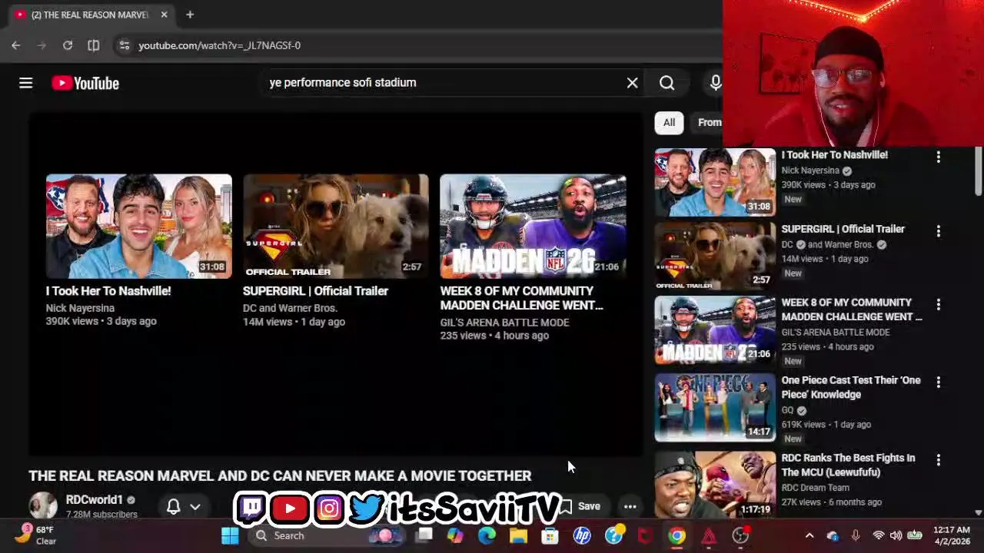984x553 pixels.
Task: Show hidden system tray icons chevron
Action: point(809,535)
